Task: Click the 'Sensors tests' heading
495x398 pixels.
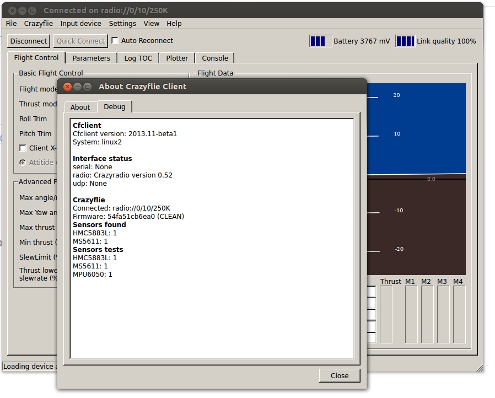Action: pos(98,250)
